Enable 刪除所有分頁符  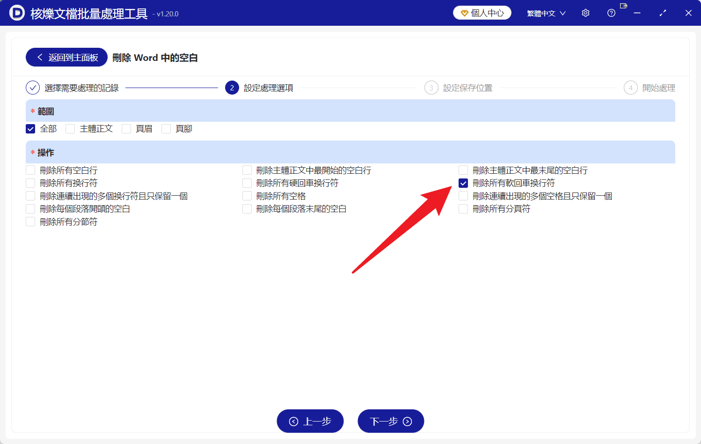pos(463,209)
